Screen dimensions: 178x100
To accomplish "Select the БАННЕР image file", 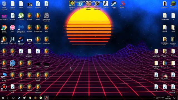I will pos(46,65).
